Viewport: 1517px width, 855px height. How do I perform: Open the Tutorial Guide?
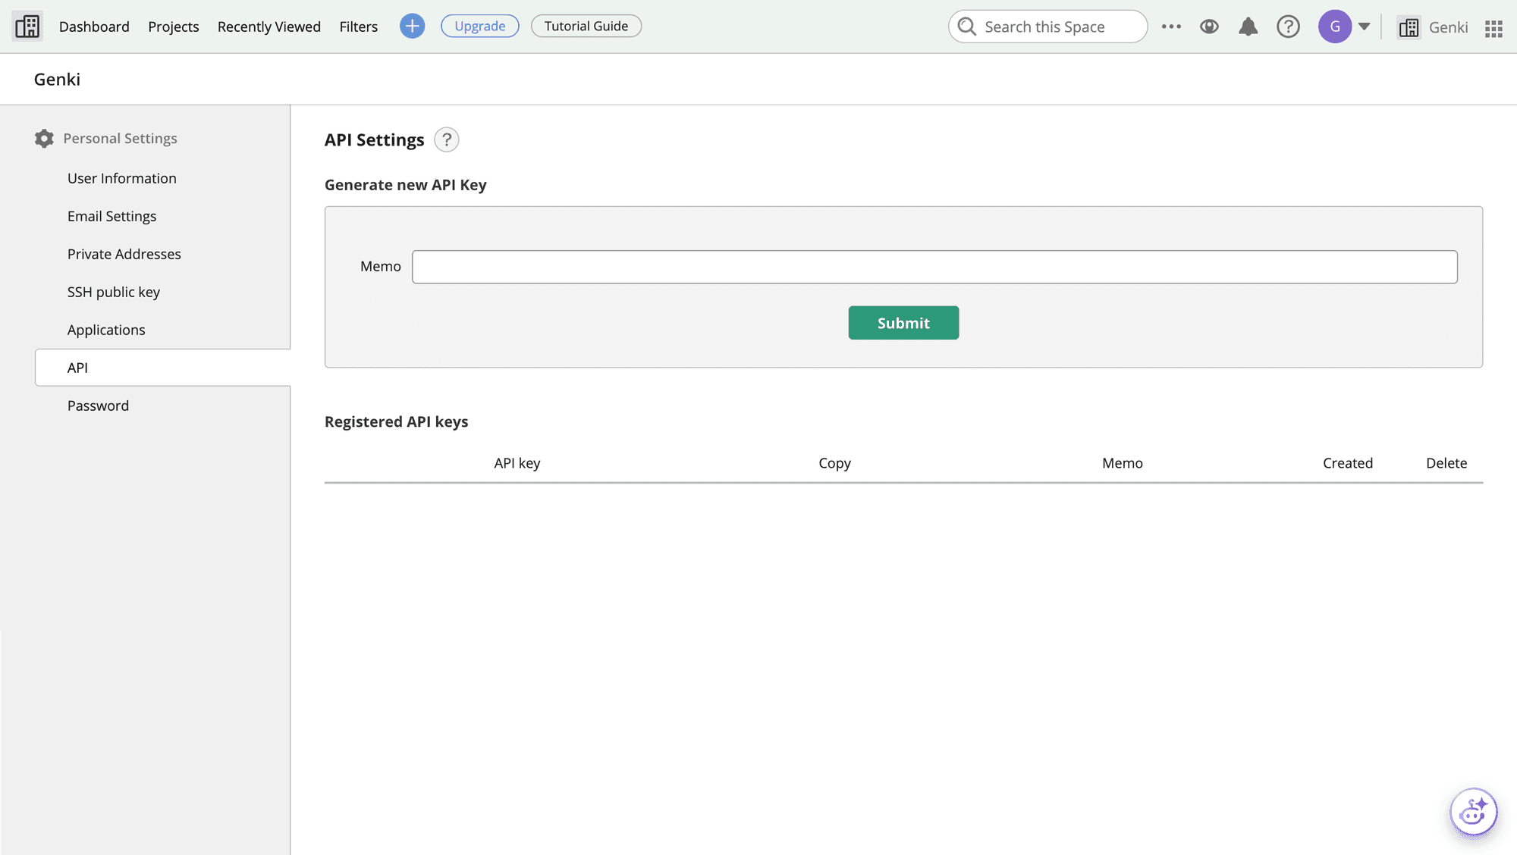[x=586, y=25]
